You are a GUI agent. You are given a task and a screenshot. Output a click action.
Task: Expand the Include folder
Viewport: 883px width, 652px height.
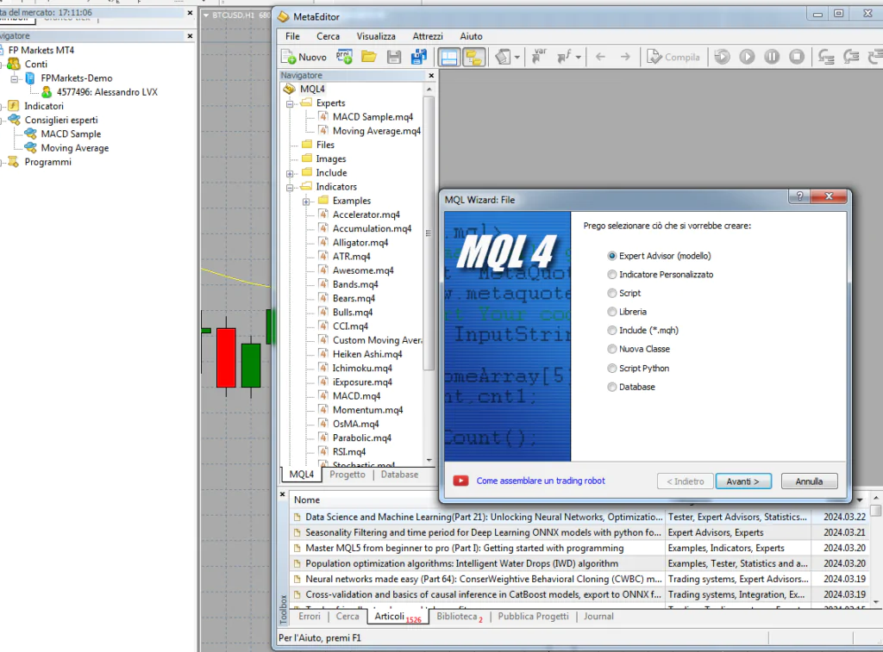(x=290, y=173)
